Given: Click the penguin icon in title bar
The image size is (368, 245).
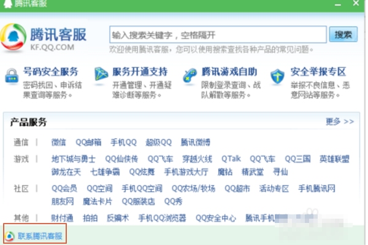Looking at the screenshot, I should coord(7,4).
